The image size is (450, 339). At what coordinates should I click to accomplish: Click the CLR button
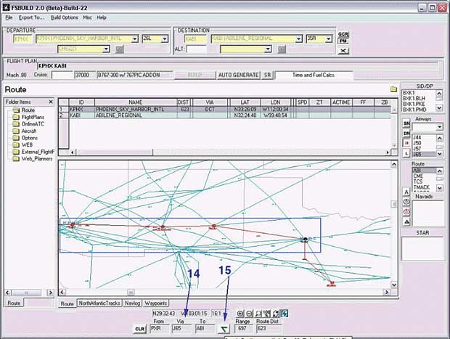(x=140, y=329)
